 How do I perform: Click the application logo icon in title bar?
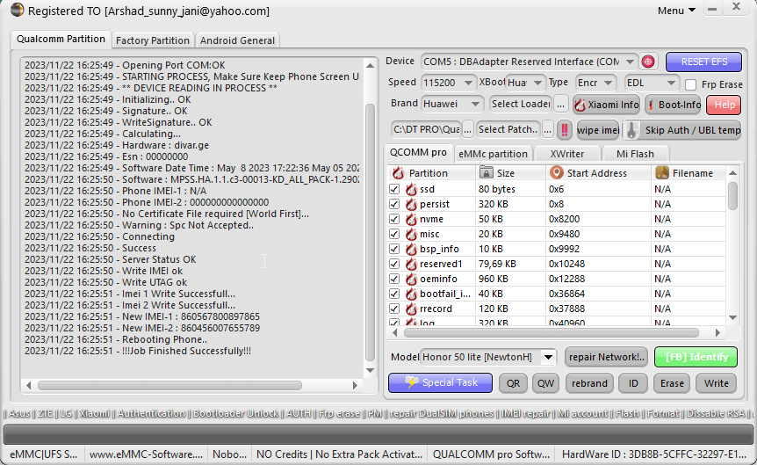click(18, 10)
